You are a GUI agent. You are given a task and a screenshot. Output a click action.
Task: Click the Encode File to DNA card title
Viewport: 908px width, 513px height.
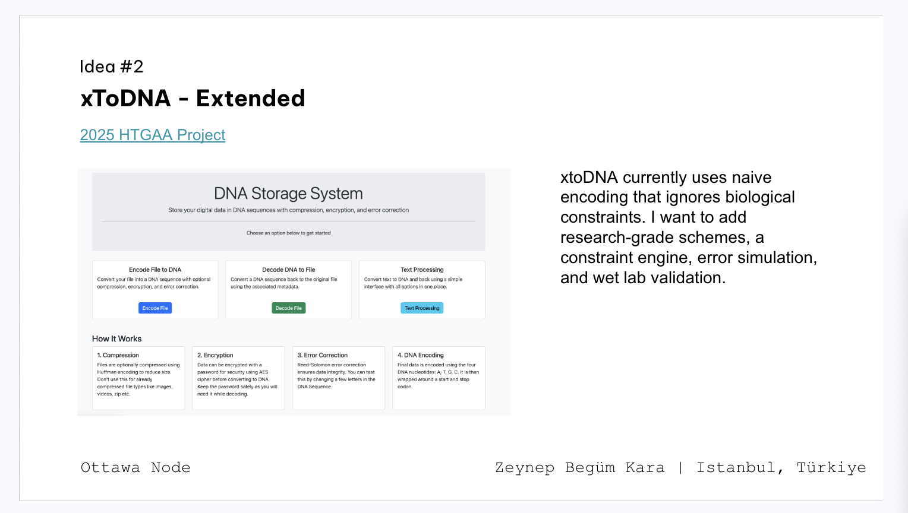tap(155, 270)
